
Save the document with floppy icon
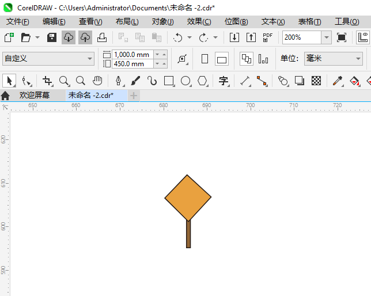52,37
